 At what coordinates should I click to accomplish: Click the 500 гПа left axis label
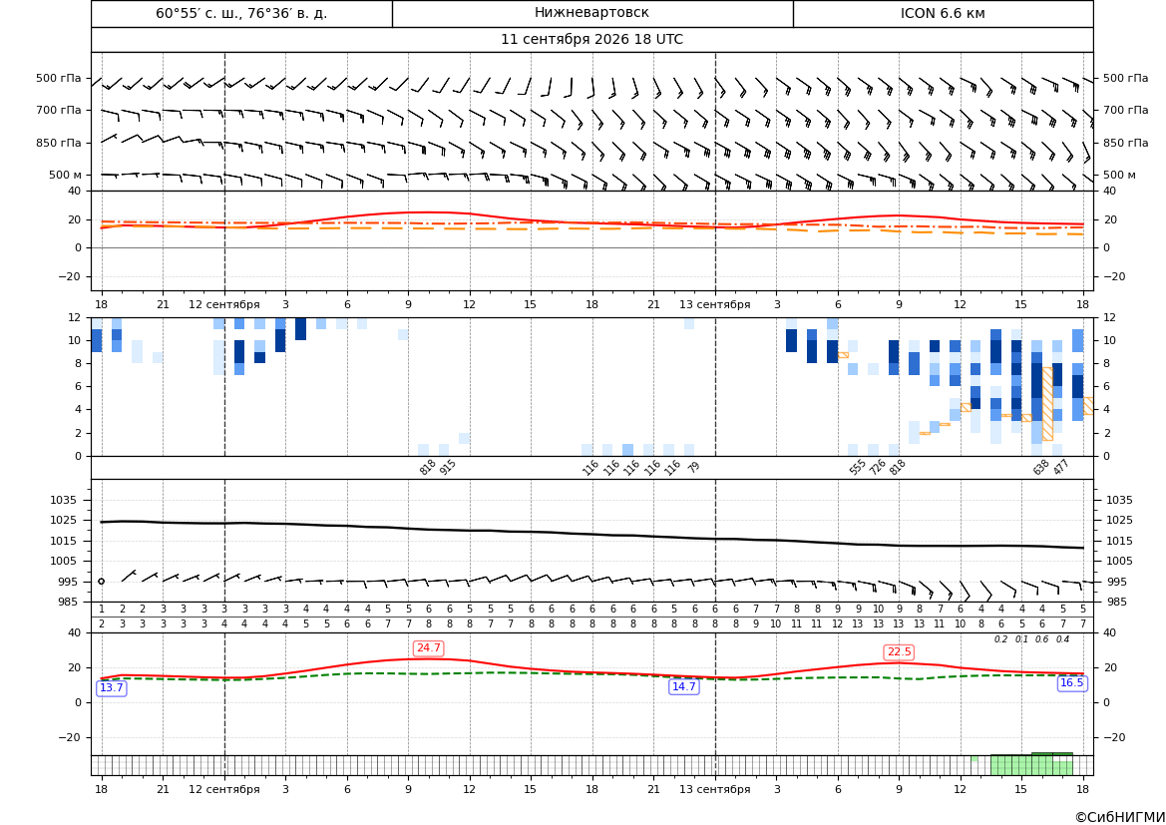pyautogui.click(x=59, y=78)
